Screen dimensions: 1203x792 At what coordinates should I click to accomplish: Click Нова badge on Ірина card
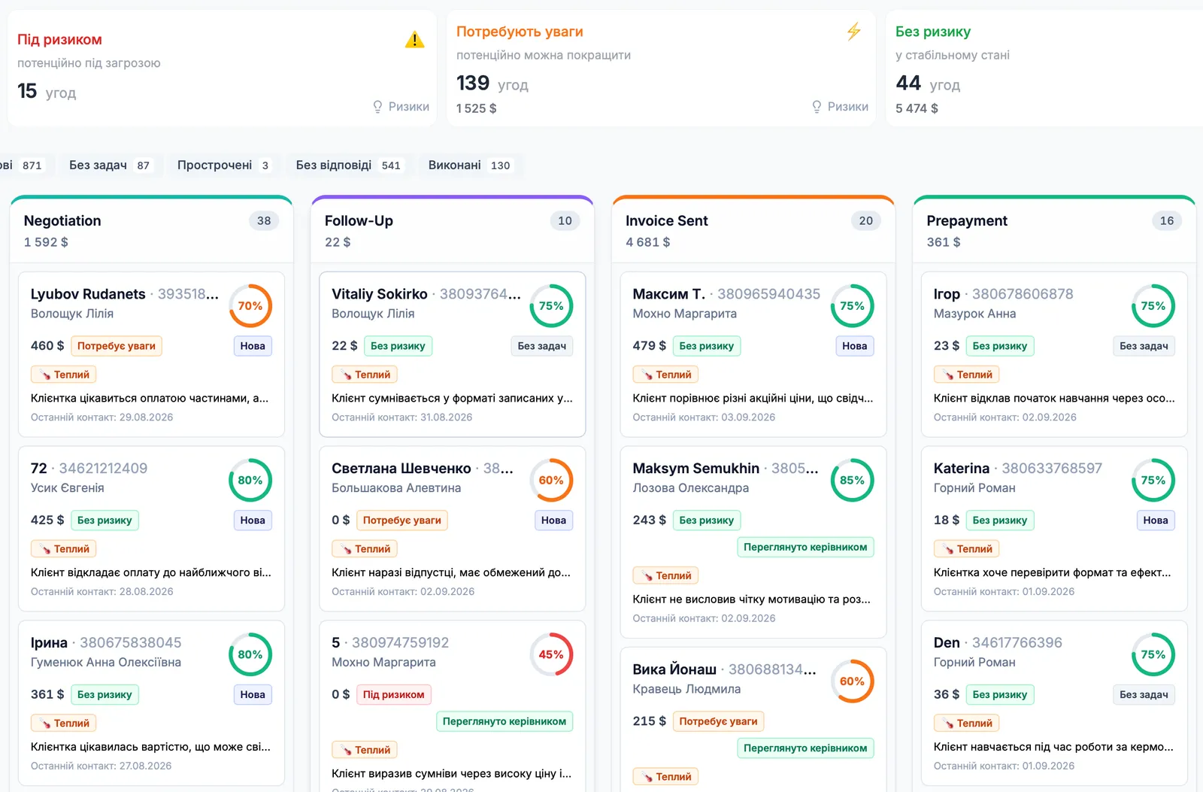click(x=253, y=695)
